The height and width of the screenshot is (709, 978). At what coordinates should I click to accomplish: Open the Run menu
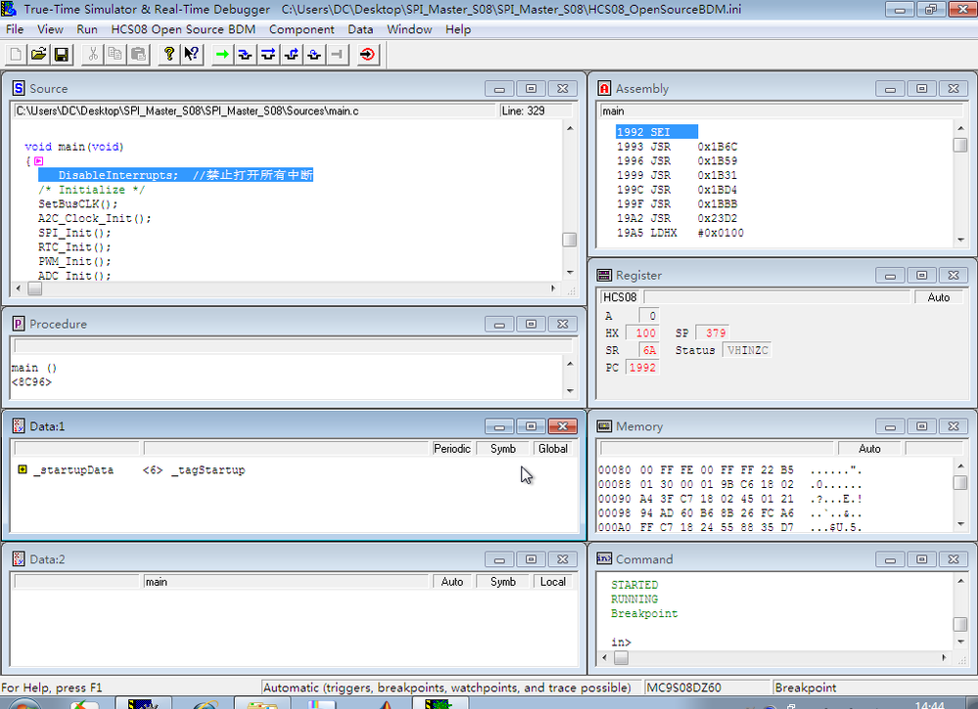(x=87, y=29)
